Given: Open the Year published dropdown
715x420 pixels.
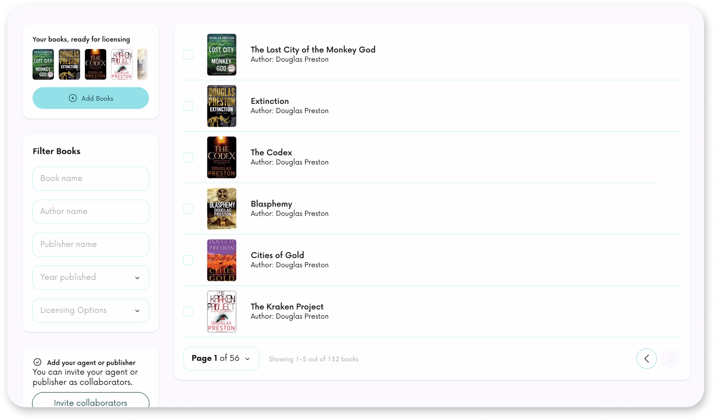Looking at the screenshot, I should point(91,277).
